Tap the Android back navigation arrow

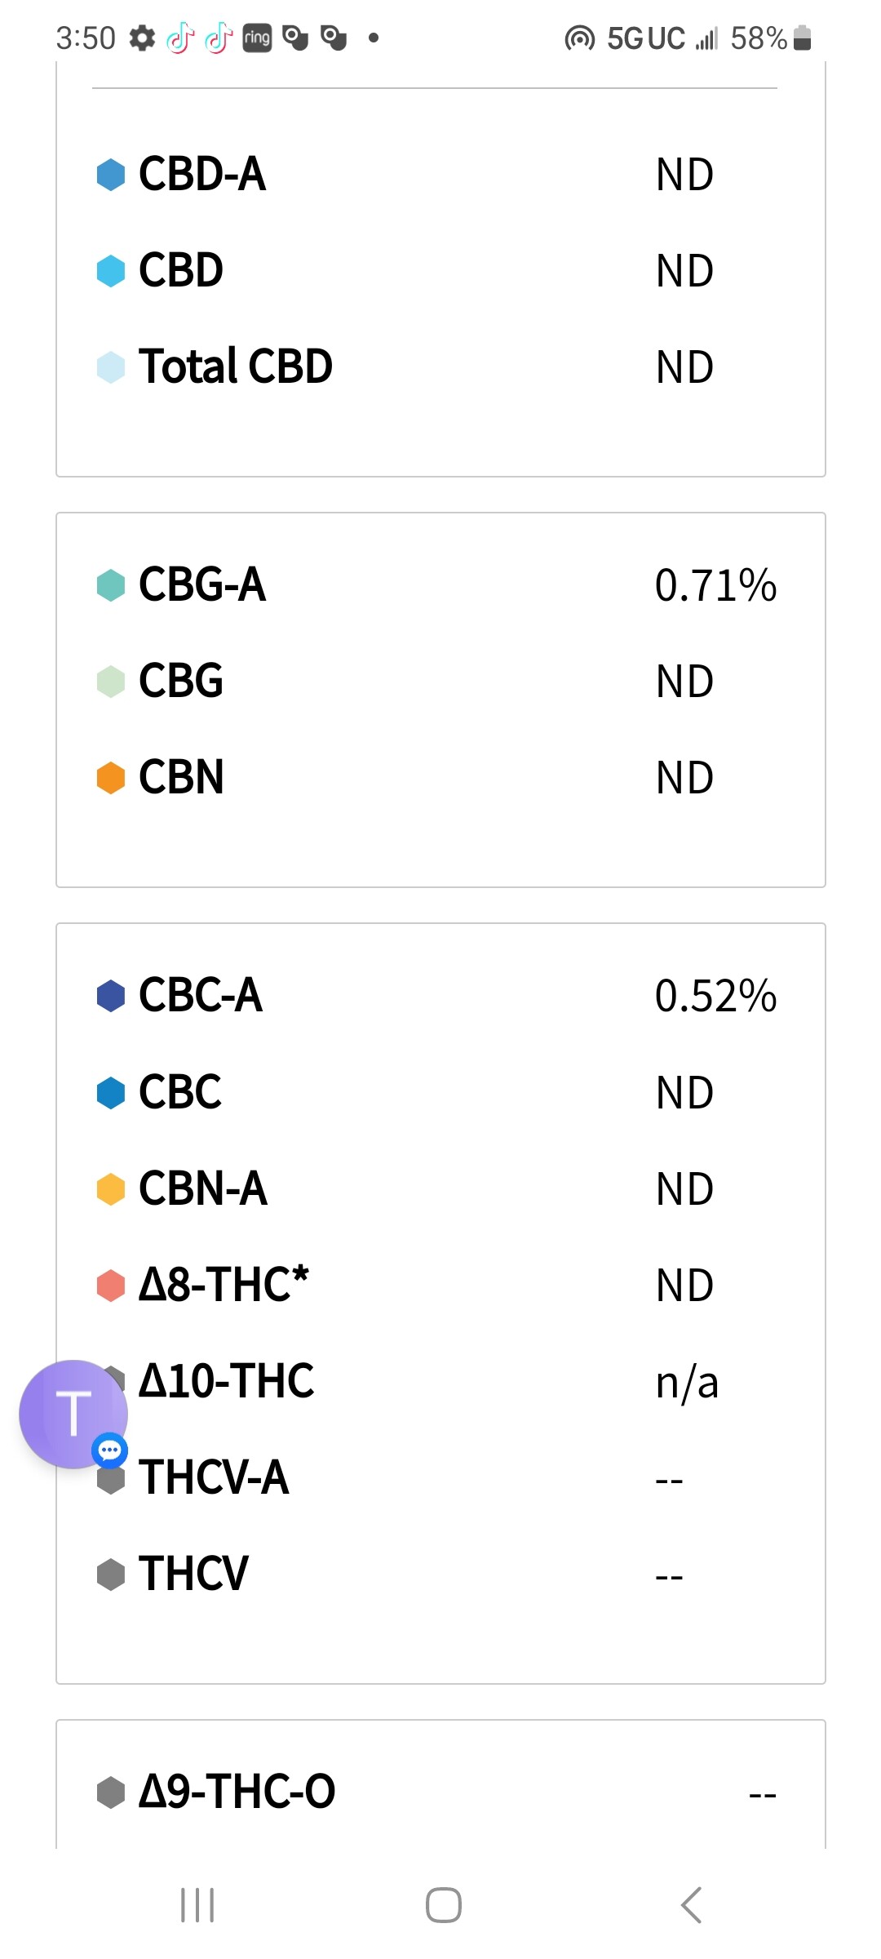691,1905
